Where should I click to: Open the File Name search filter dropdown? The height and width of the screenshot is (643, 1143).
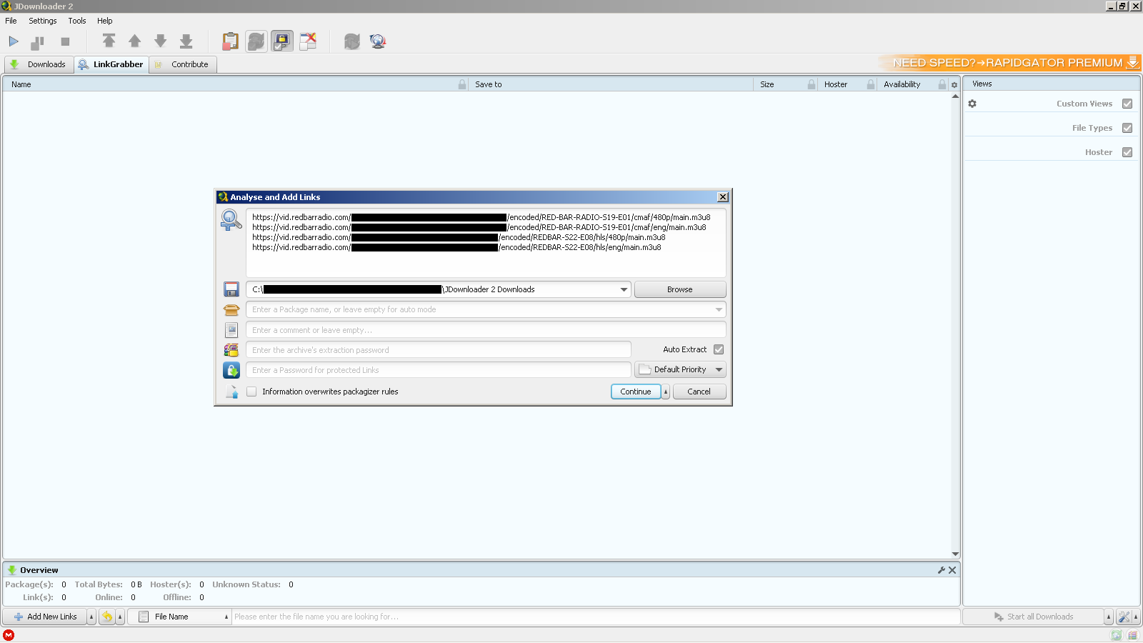click(x=179, y=617)
